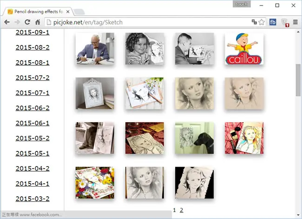Open the fb extension icon
Image resolution: width=302 pixels, height=219 pixels.
pos(273,22)
